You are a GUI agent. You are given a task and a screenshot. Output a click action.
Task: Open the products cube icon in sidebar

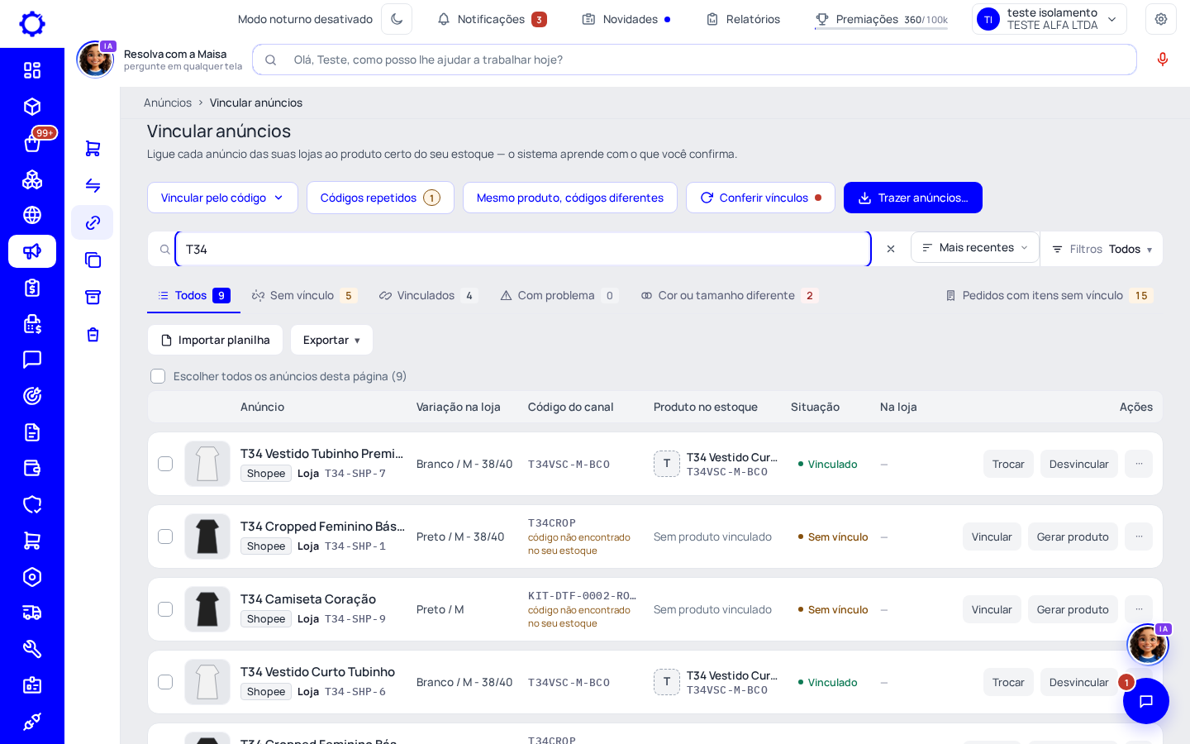32,107
